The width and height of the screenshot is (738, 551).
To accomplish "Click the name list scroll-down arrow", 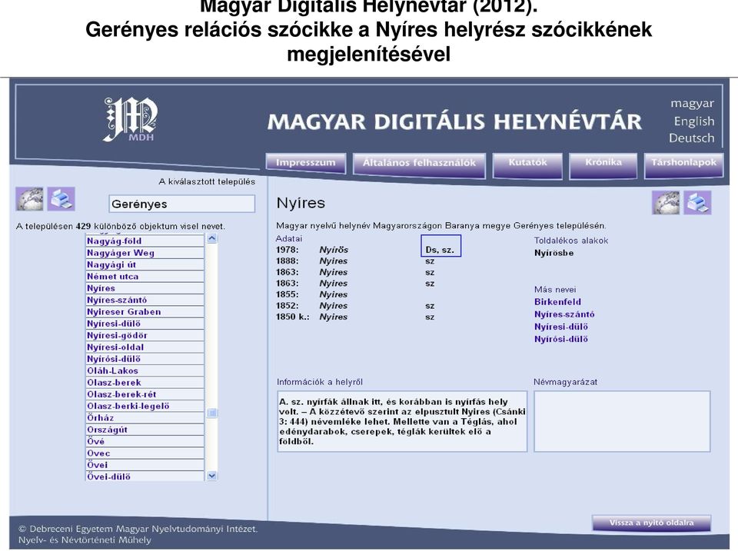I will [212, 476].
